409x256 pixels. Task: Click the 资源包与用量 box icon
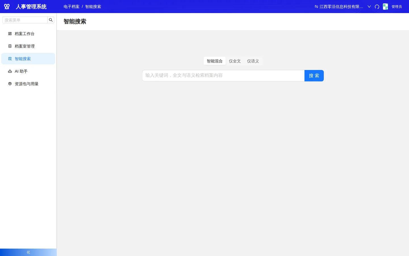10,84
